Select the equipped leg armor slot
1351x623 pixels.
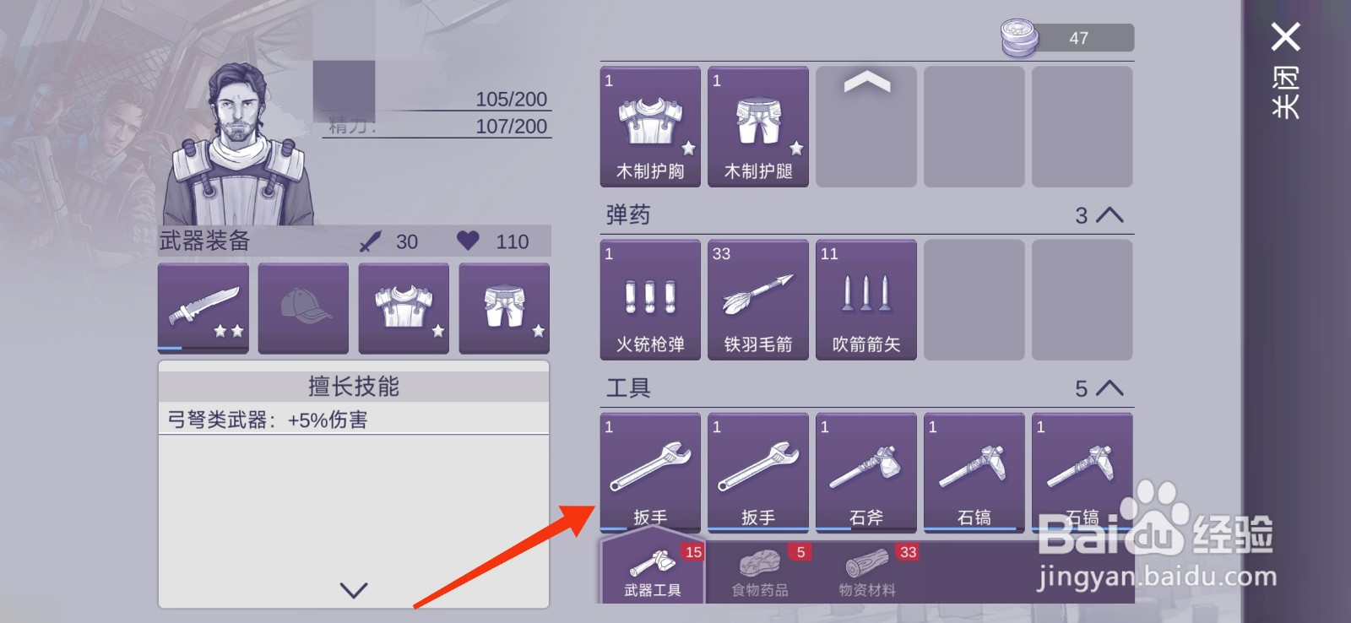pyautogui.click(x=504, y=308)
